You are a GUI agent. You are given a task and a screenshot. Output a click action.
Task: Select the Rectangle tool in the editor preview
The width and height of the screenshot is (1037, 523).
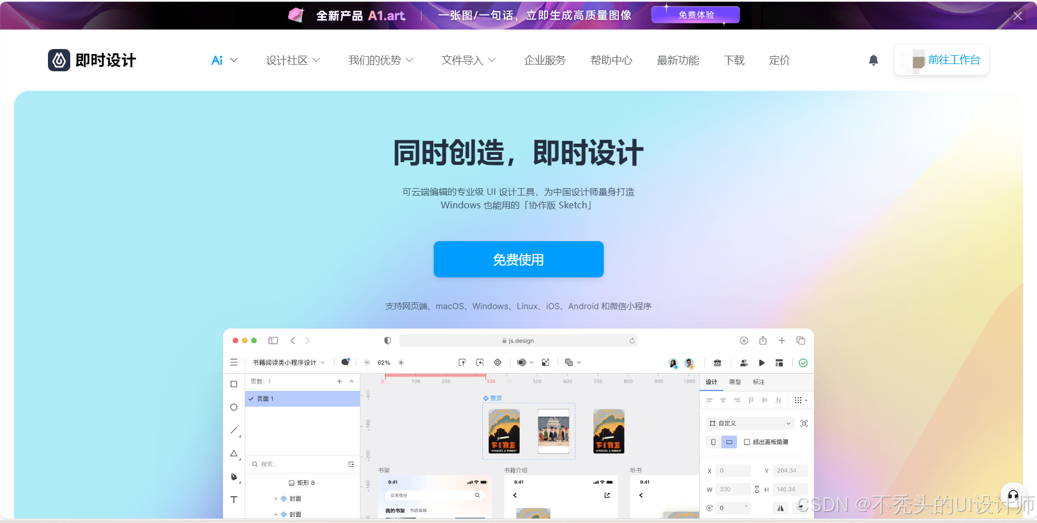click(x=234, y=384)
